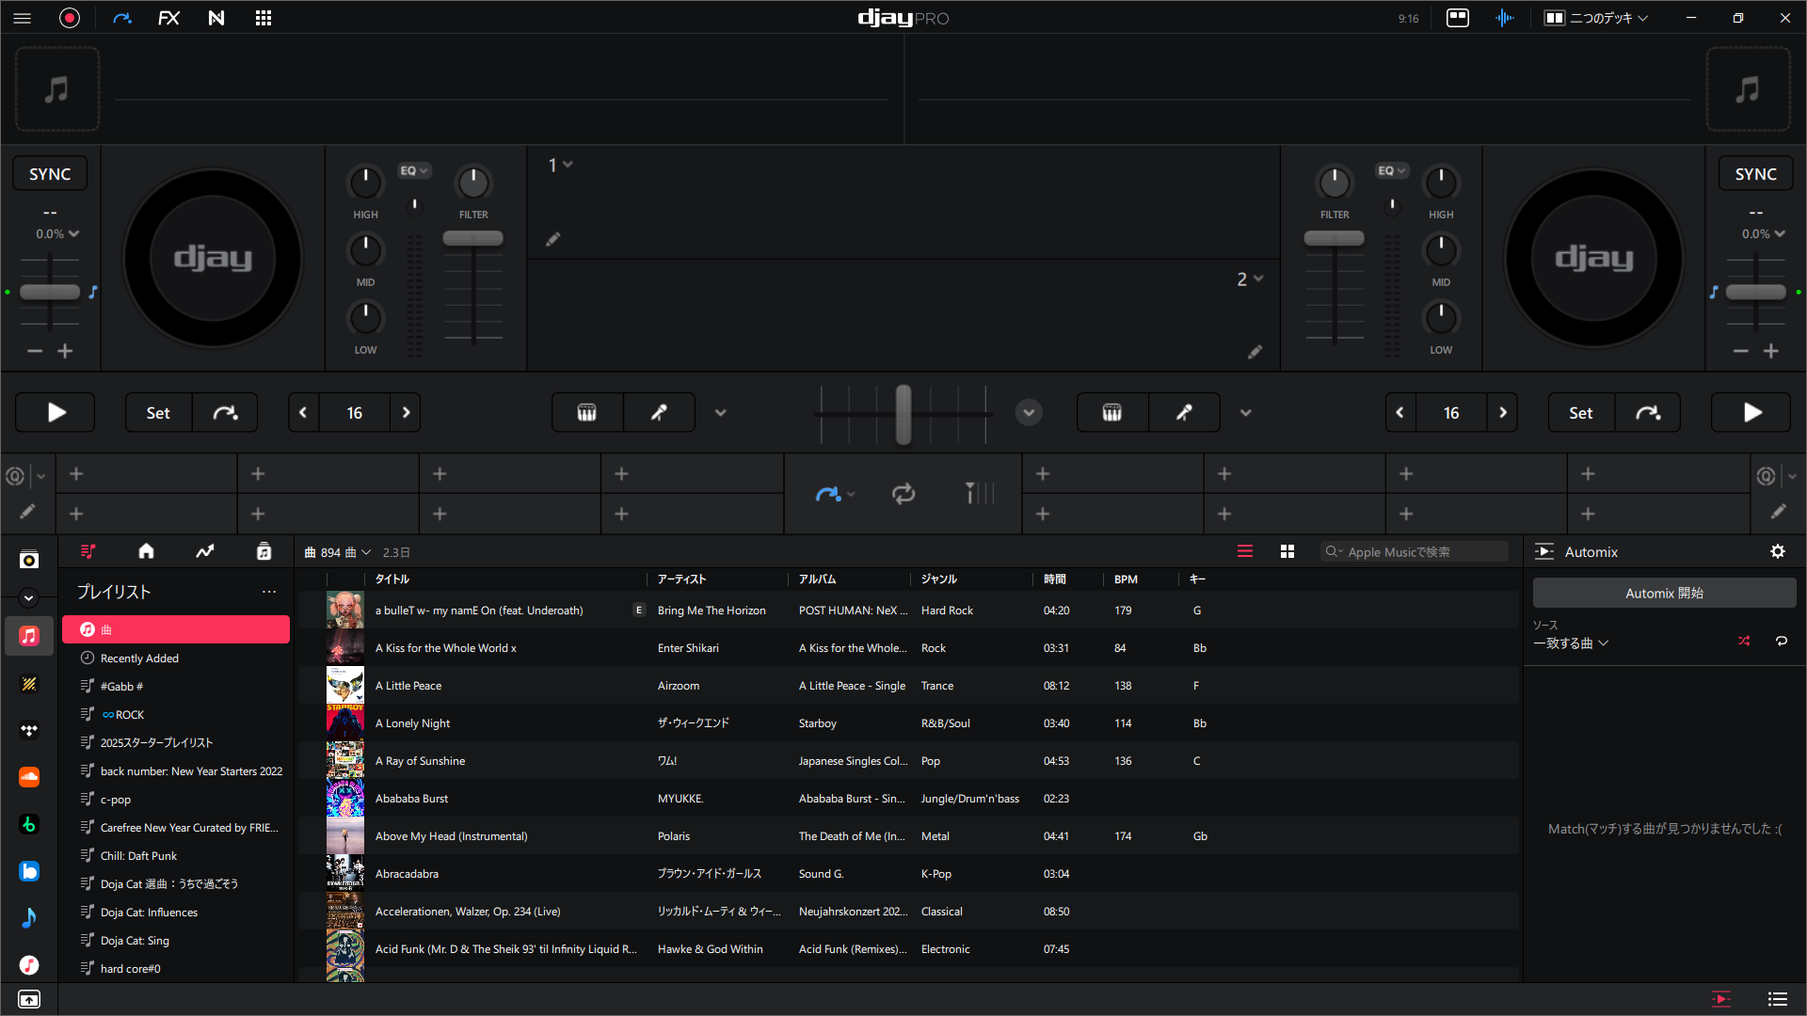
Task: Switch library to grid view
Action: (x=1287, y=552)
